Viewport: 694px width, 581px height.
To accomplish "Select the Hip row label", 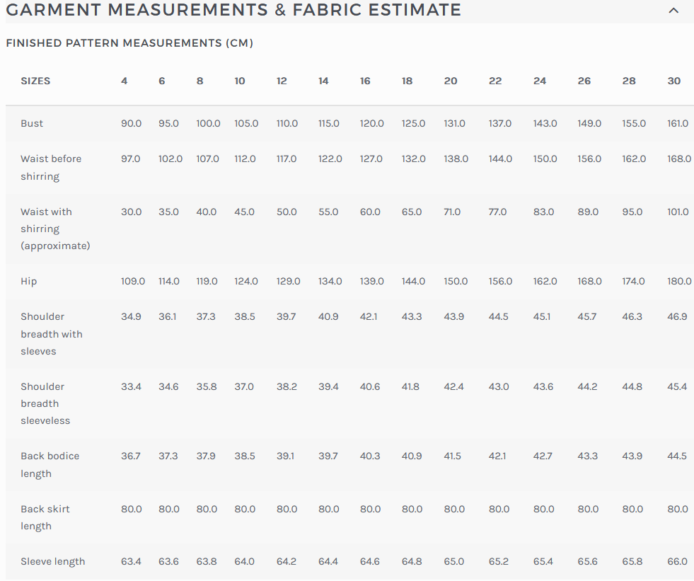I will tap(28, 281).
